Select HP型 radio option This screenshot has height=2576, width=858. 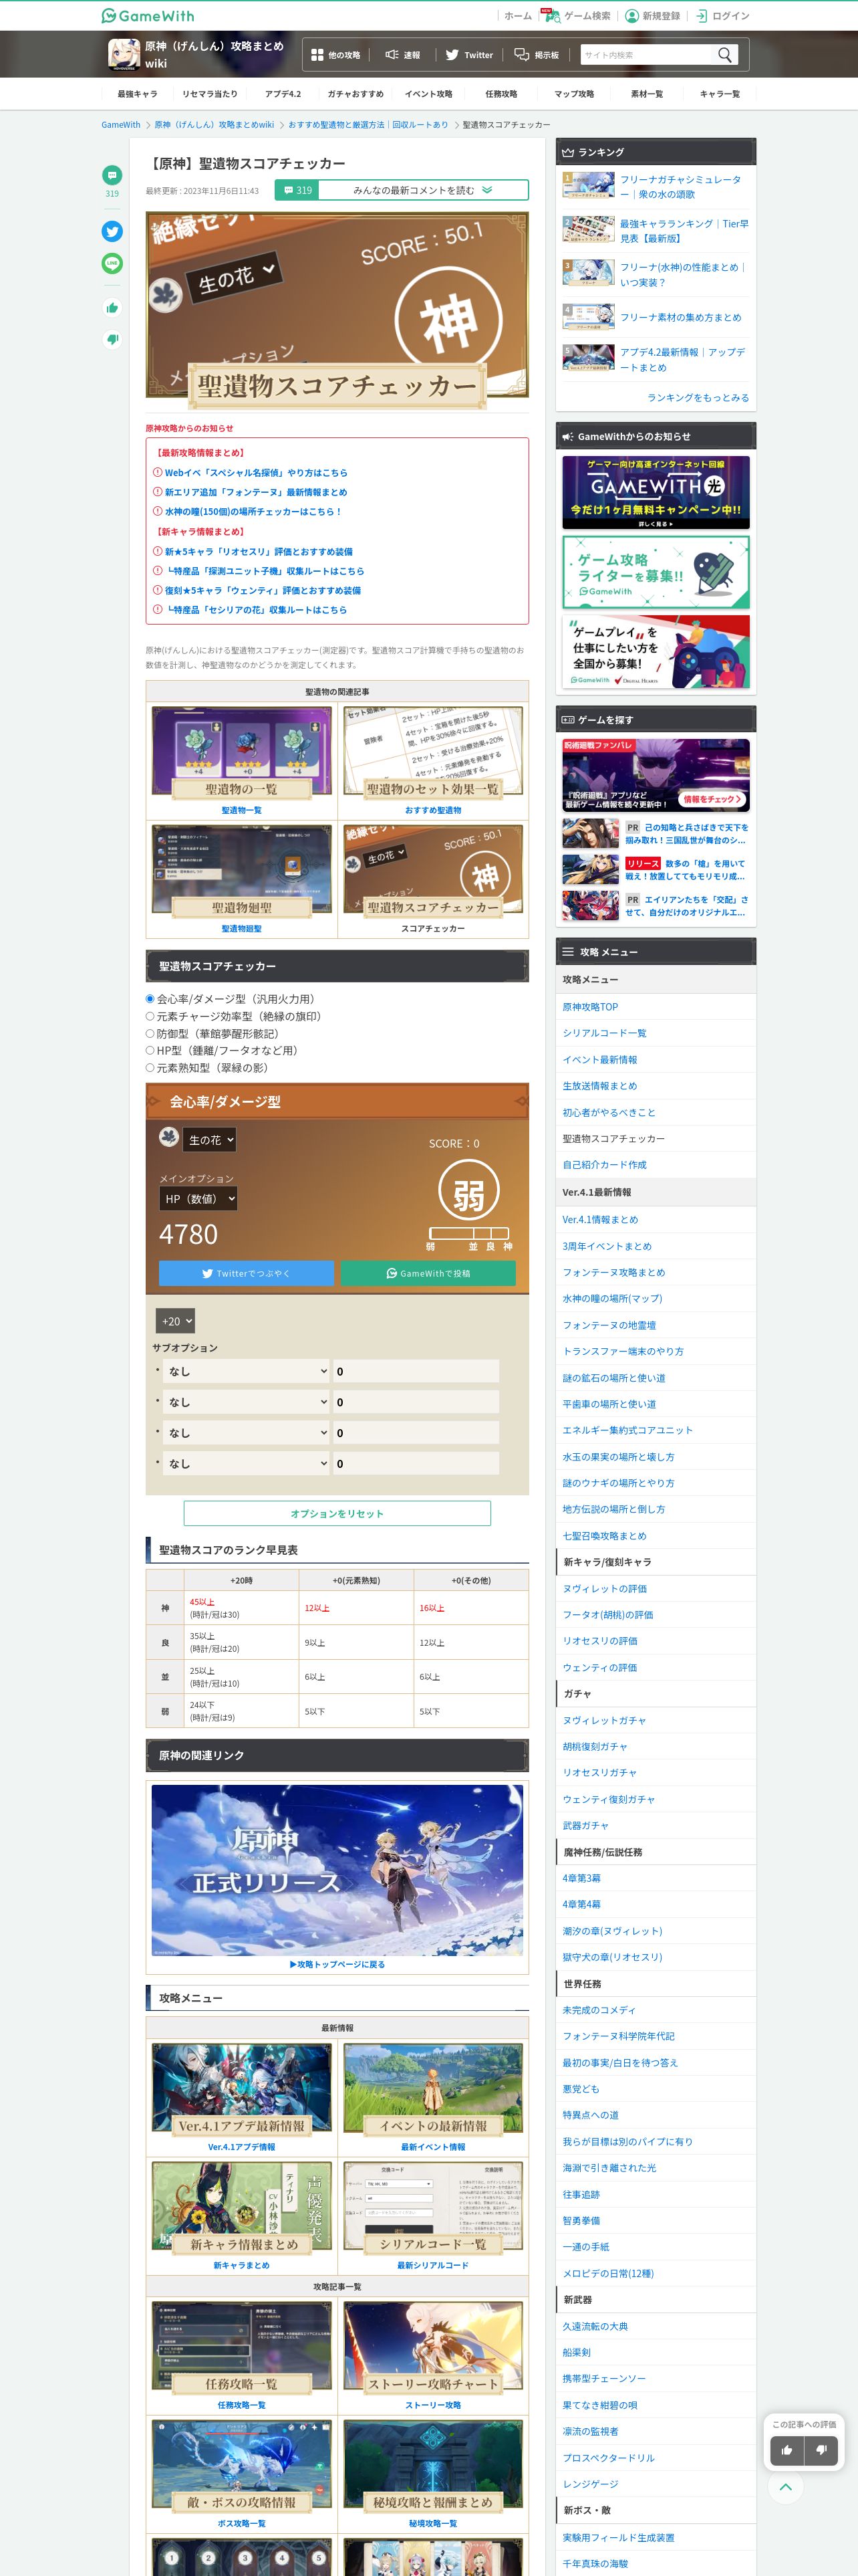[x=150, y=1050]
